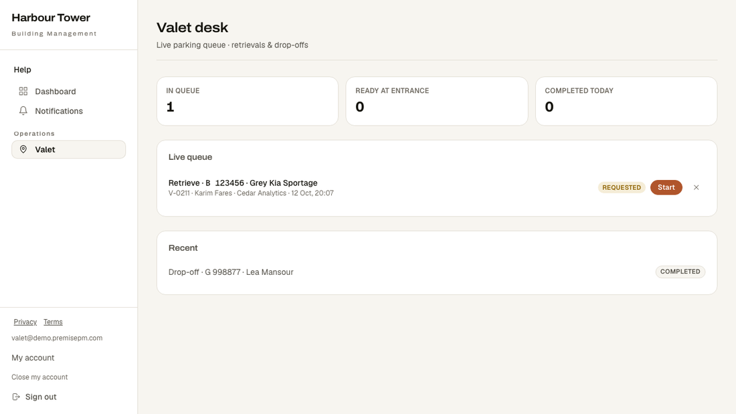736x414 pixels.
Task: Open the Privacy link
Action: (25, 322)
